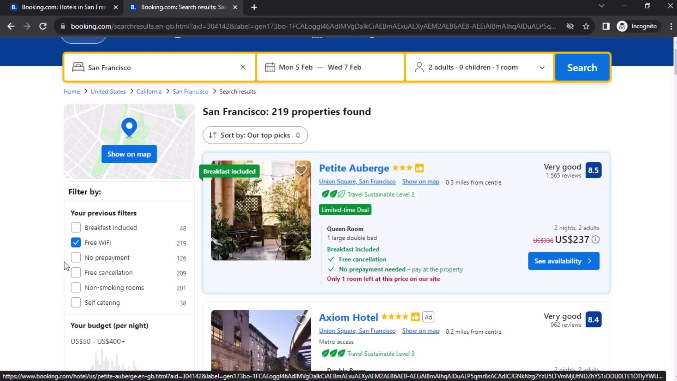Tick the No prepayment filter
Image resolution: width=677 pixels, height=381 pixels.
coord(76,258)
